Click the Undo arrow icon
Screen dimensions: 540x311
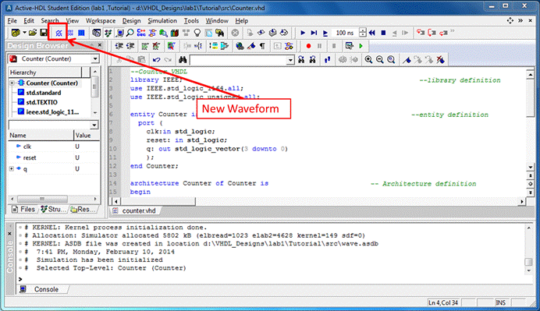point(156,60)
